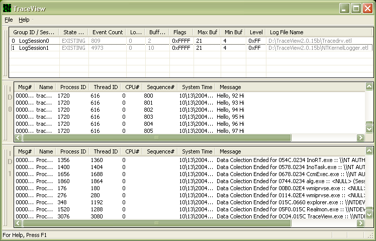Click the Thread ID header in the ID 0 pane
The height and width of the screenshot is (241, 376).
pyautogui.click(x=106, y=87)
